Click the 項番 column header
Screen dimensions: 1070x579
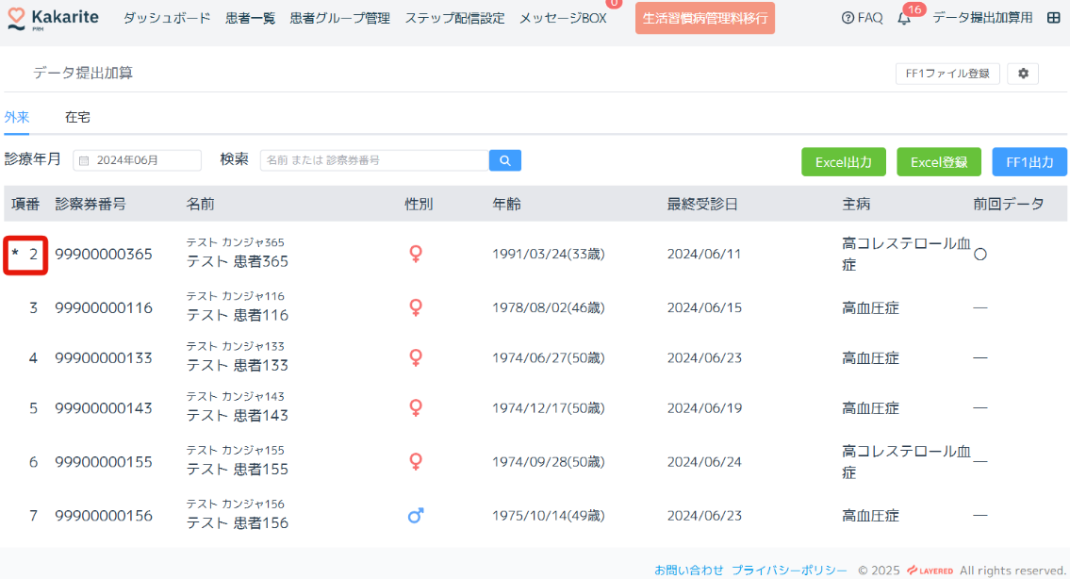tap(25, 204)
